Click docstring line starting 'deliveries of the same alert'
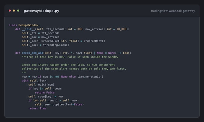Image resolution: width=204 pixels, height=122 pixels. click(74, 69)
